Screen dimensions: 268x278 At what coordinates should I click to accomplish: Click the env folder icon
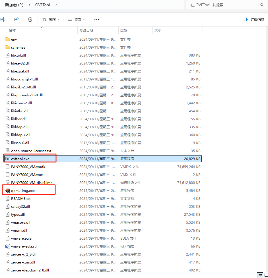(x=8, y=39)
